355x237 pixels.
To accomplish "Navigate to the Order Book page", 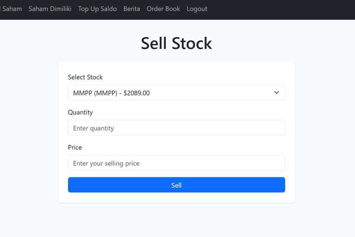I will (x=163, y=9).
